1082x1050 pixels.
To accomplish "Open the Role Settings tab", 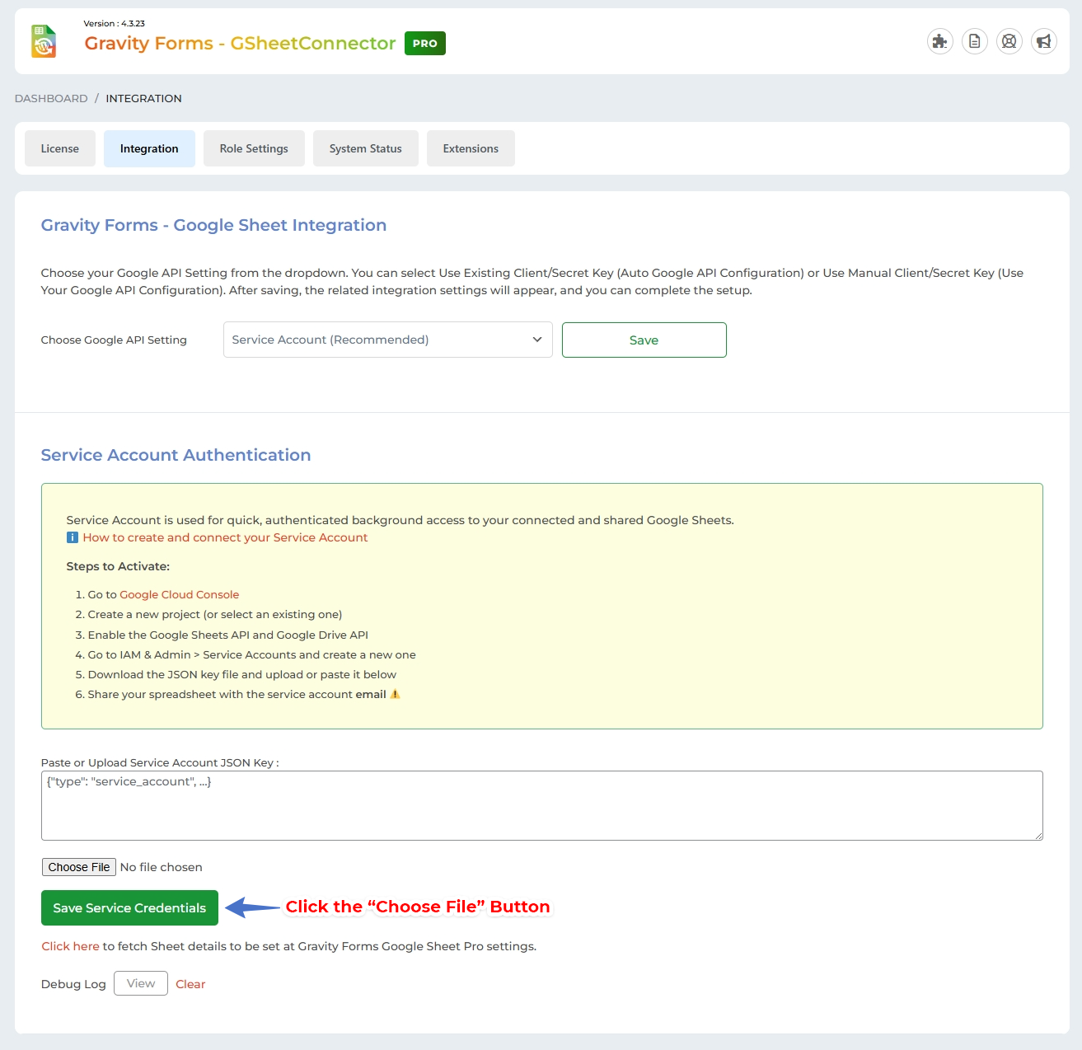I will (x=254, y=148).
